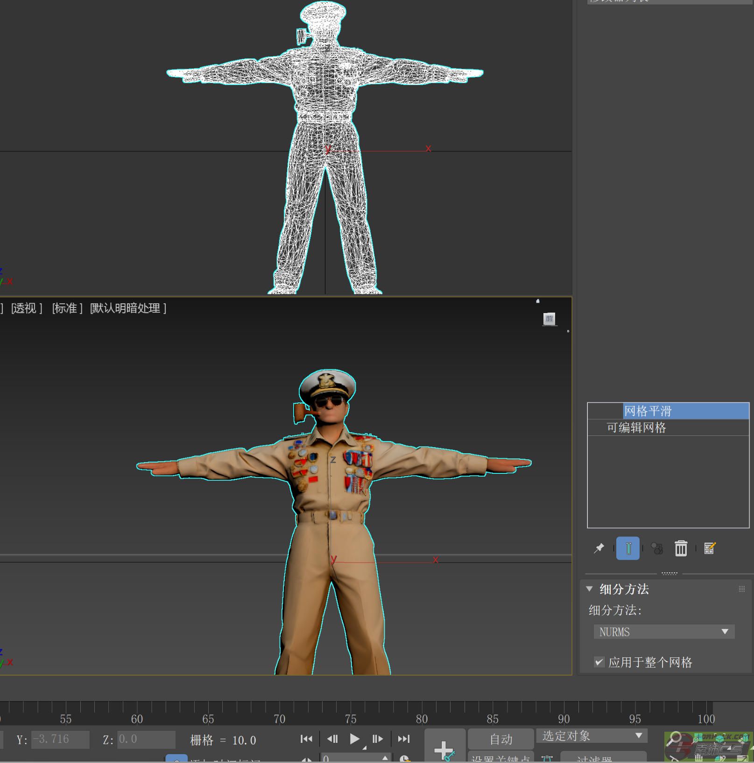Image resolution: width=754 pixels, height=763 pixels.
Task: Open the 选定对象 dropdown
Action: coord(592,736)
